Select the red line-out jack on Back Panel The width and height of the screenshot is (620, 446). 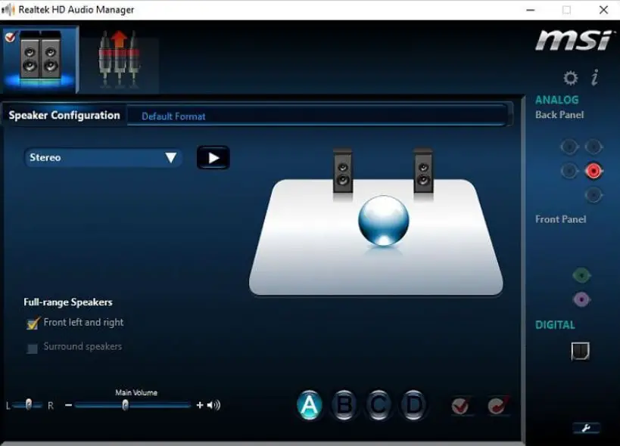point(592,171)
